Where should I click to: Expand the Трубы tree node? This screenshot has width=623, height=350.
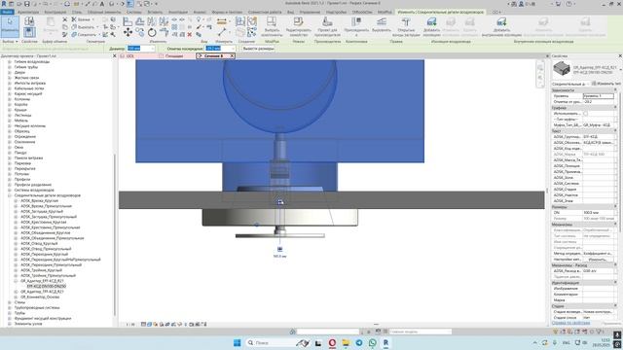click(x=10, y=313)
